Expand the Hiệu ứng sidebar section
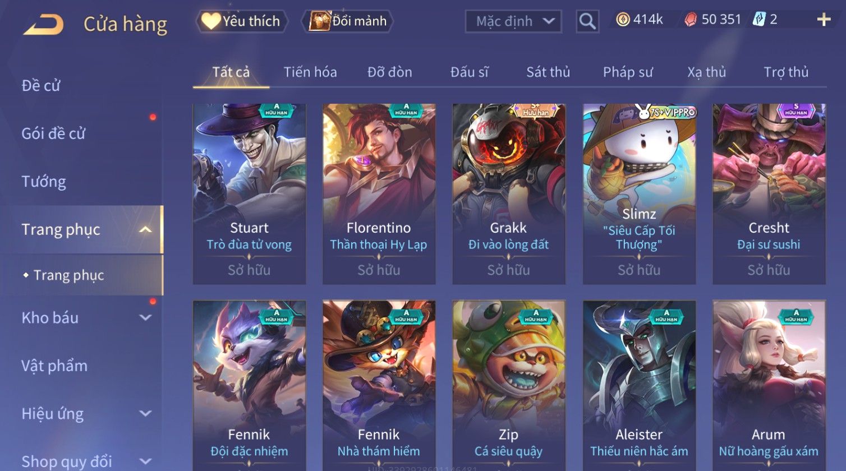The width and height of the screenshot is (846, 471). (145, 414)
